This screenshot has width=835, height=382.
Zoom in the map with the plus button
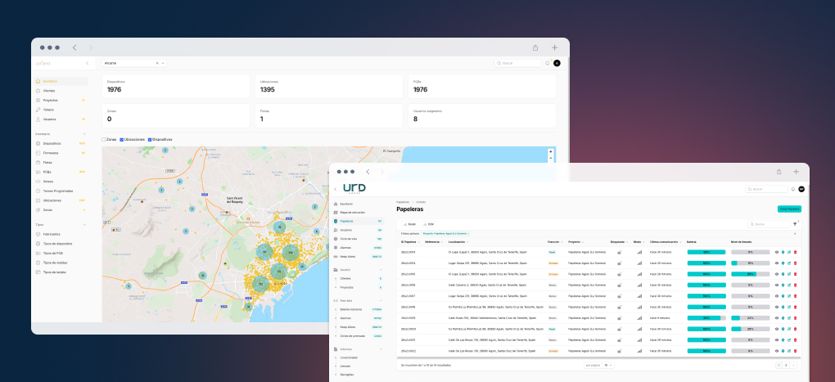[551, 151]
